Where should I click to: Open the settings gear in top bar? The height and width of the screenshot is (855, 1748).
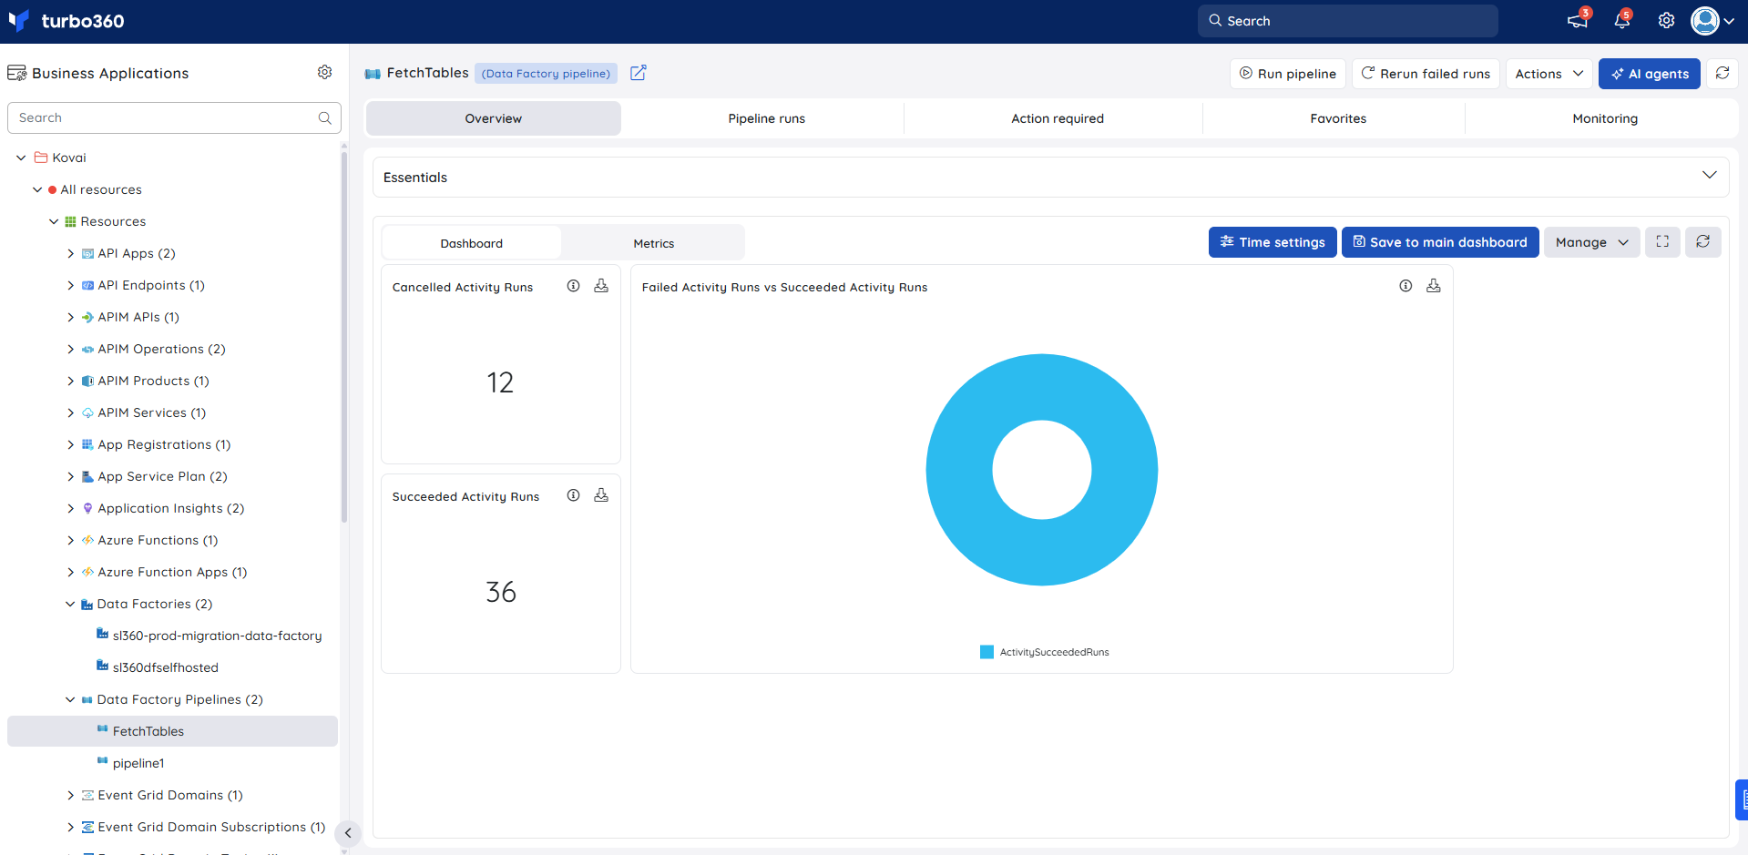tap(1666, 21)
